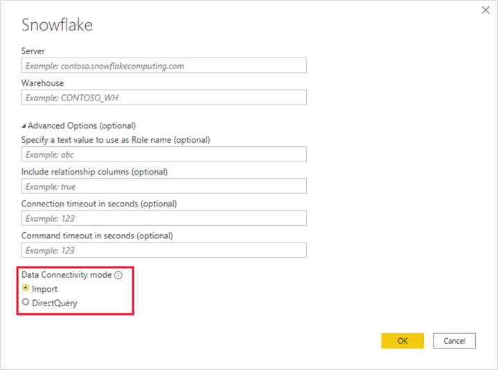Click the 'Include relationship columns (optional)' label
The width and height of the screenshot is (498, 370).
point(94,172)
